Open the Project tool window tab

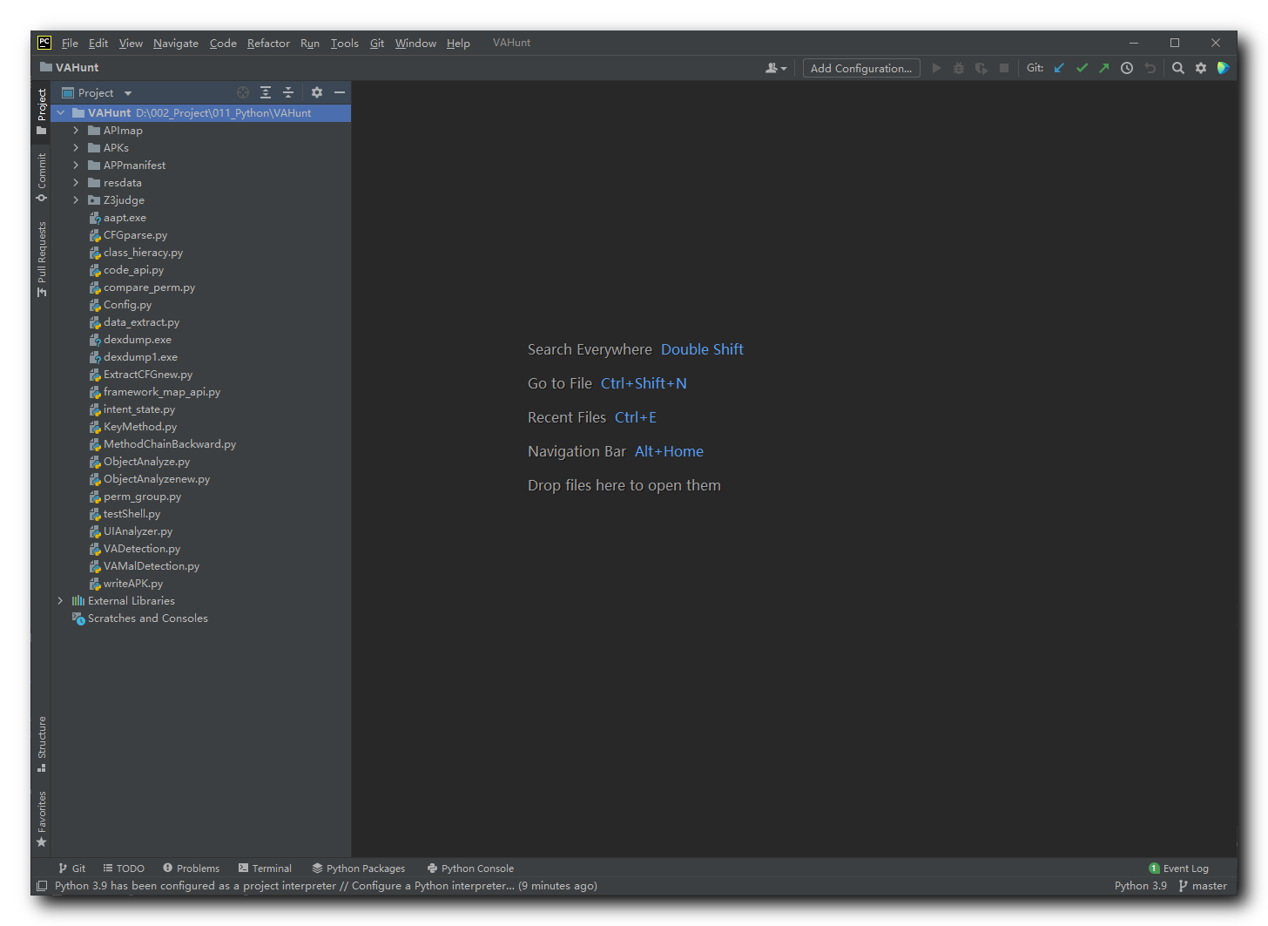[x=41, y=111]
